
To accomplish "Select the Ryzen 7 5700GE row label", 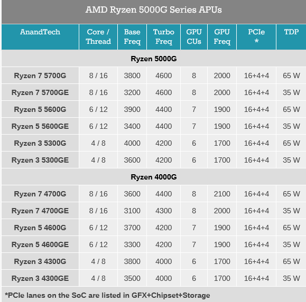I will pyautogui.click(x=40, y=92).
